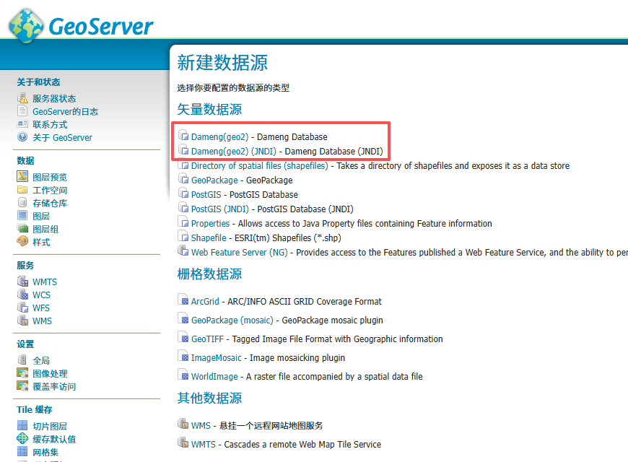Viewport: 628px width, 462px height.
Task: Open 全局 settings link
Action: click(41, 361)
